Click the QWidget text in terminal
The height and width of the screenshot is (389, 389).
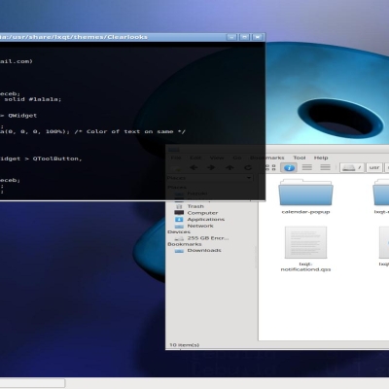[x=22, y=116]
